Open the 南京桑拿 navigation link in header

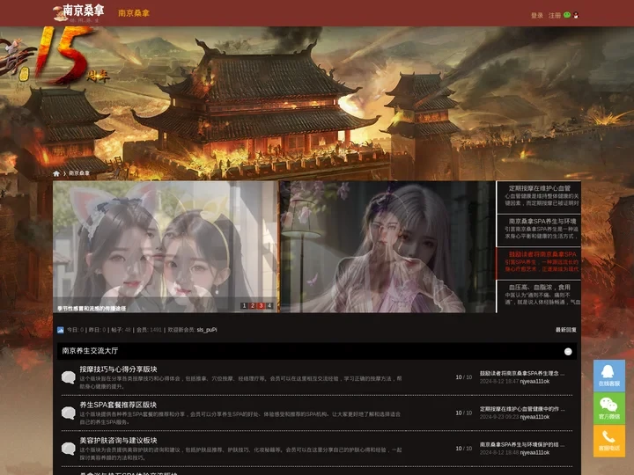[134, 13]
